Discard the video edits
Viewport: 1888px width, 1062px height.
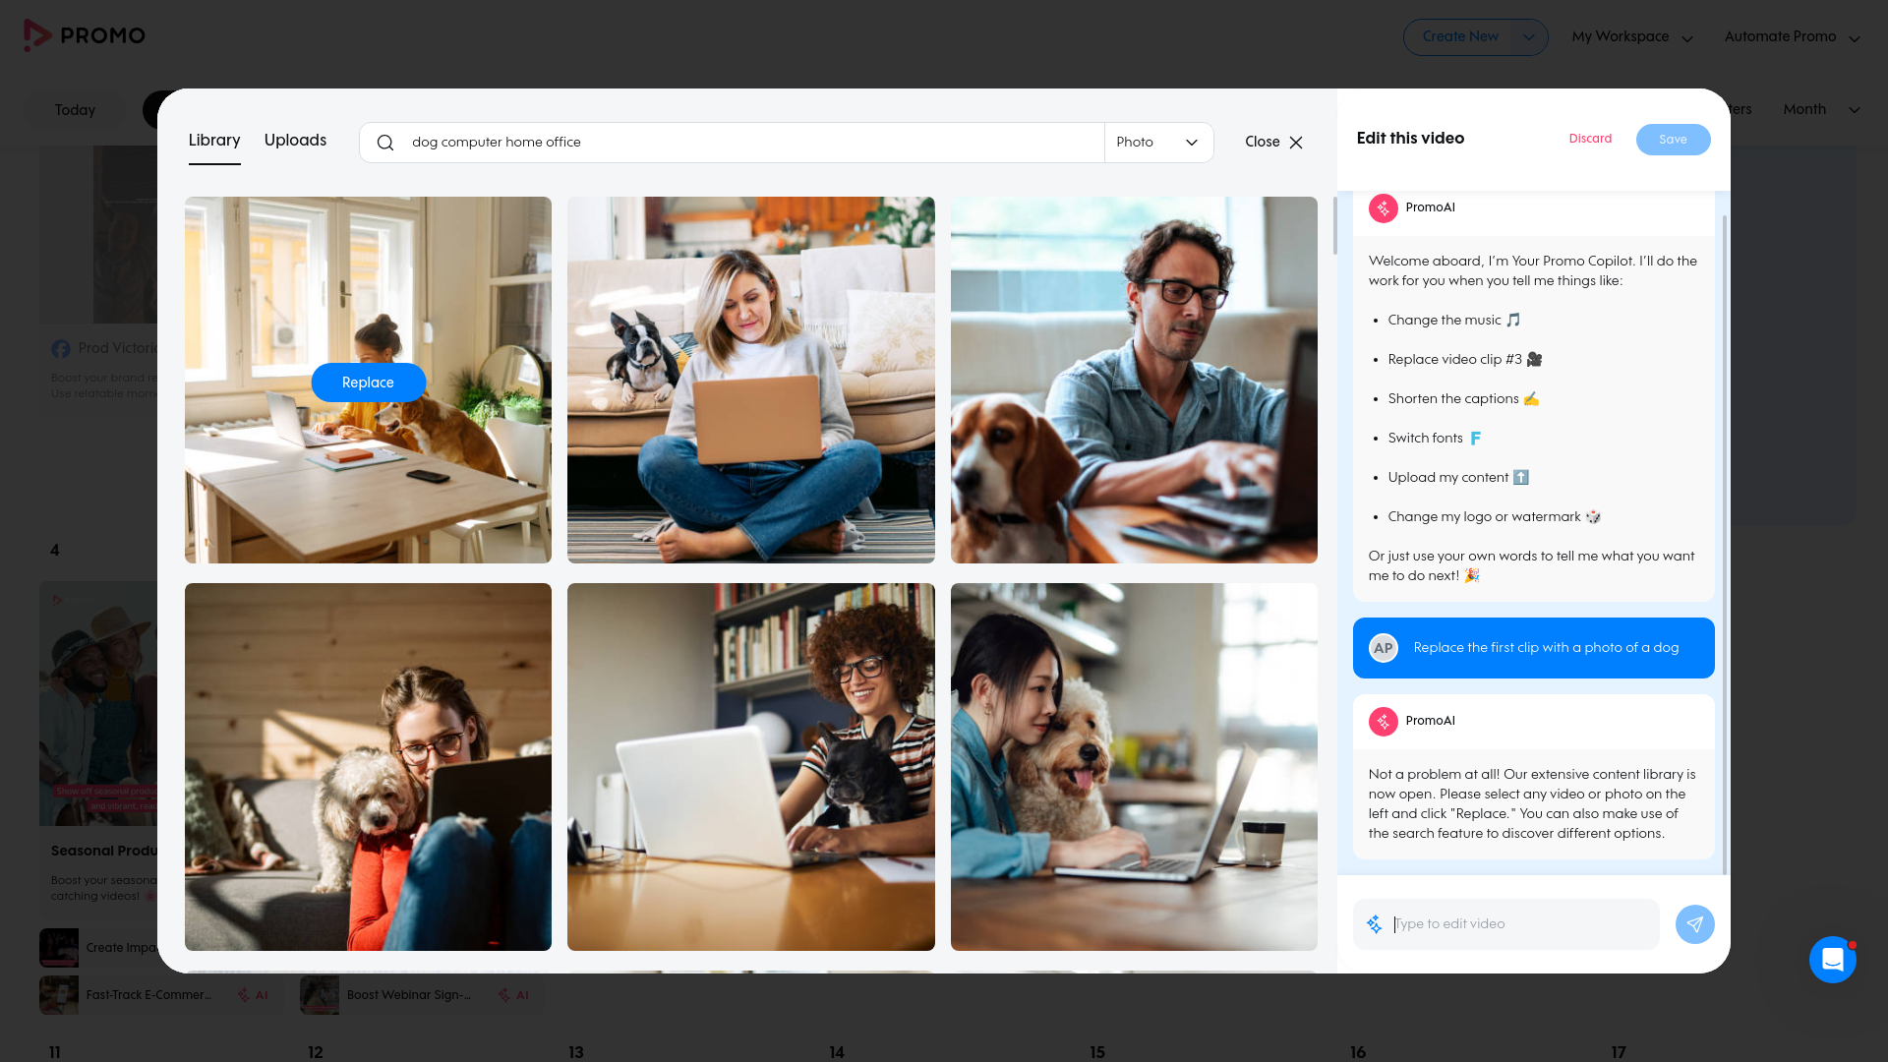coord(1590,139)
